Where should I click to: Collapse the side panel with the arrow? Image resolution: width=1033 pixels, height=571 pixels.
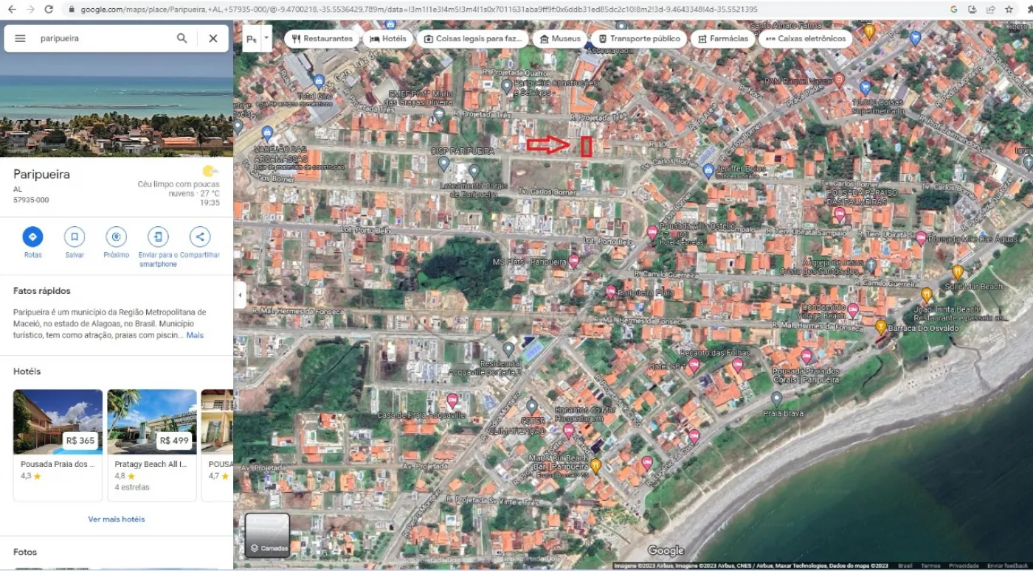coord(239,295)
